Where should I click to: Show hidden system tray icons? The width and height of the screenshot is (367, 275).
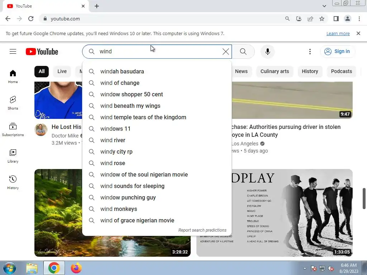pyautogui.click(x=305, y=268)
